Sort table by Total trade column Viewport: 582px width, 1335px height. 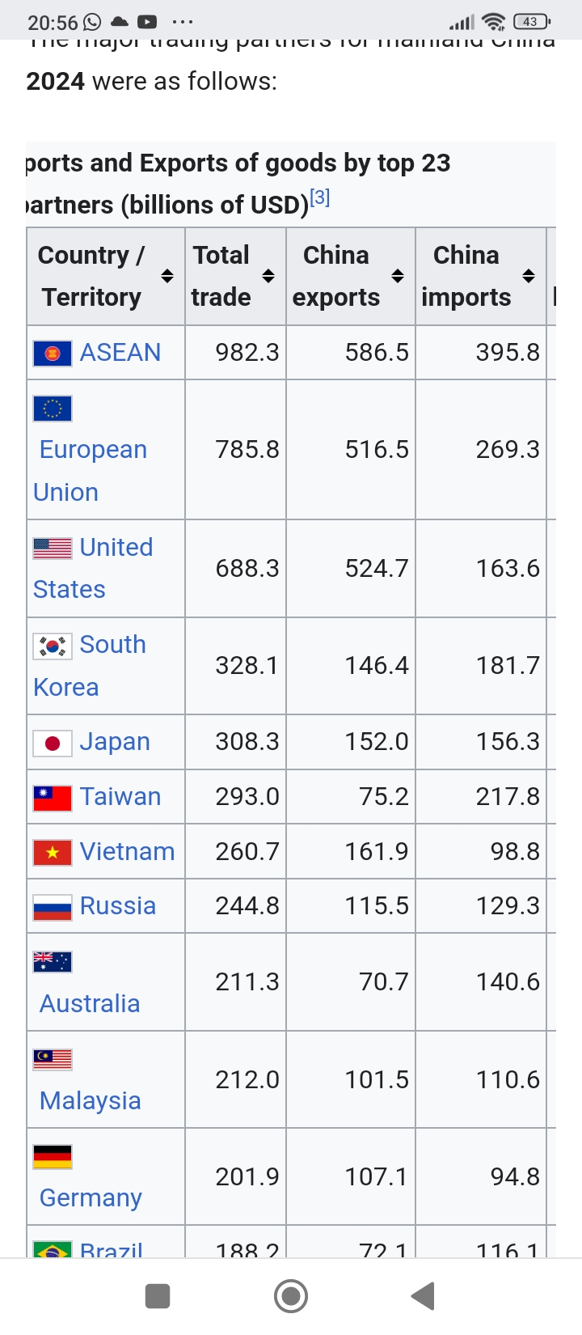268,276
